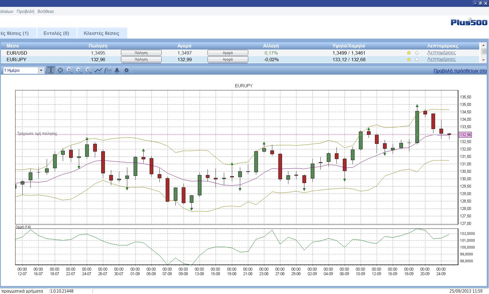This screenshot has width=489, height=294.
Task: Open Λεπτομέρειες link for EUR/JPY
Action: tap(441, 59)
